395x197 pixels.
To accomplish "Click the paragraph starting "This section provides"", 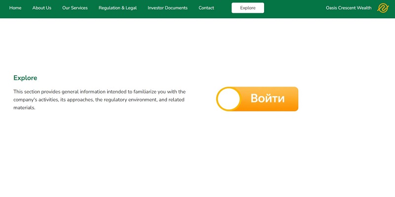I will click(100, 100).
